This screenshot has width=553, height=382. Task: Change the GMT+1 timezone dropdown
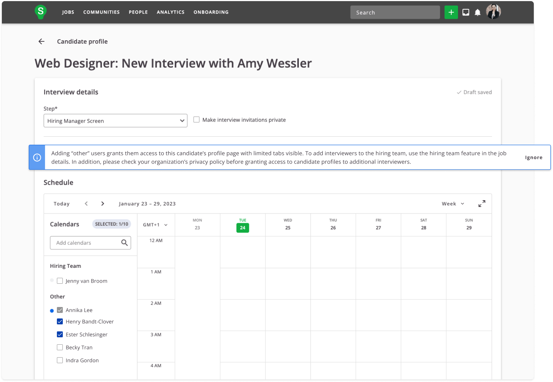pos(155,225)
